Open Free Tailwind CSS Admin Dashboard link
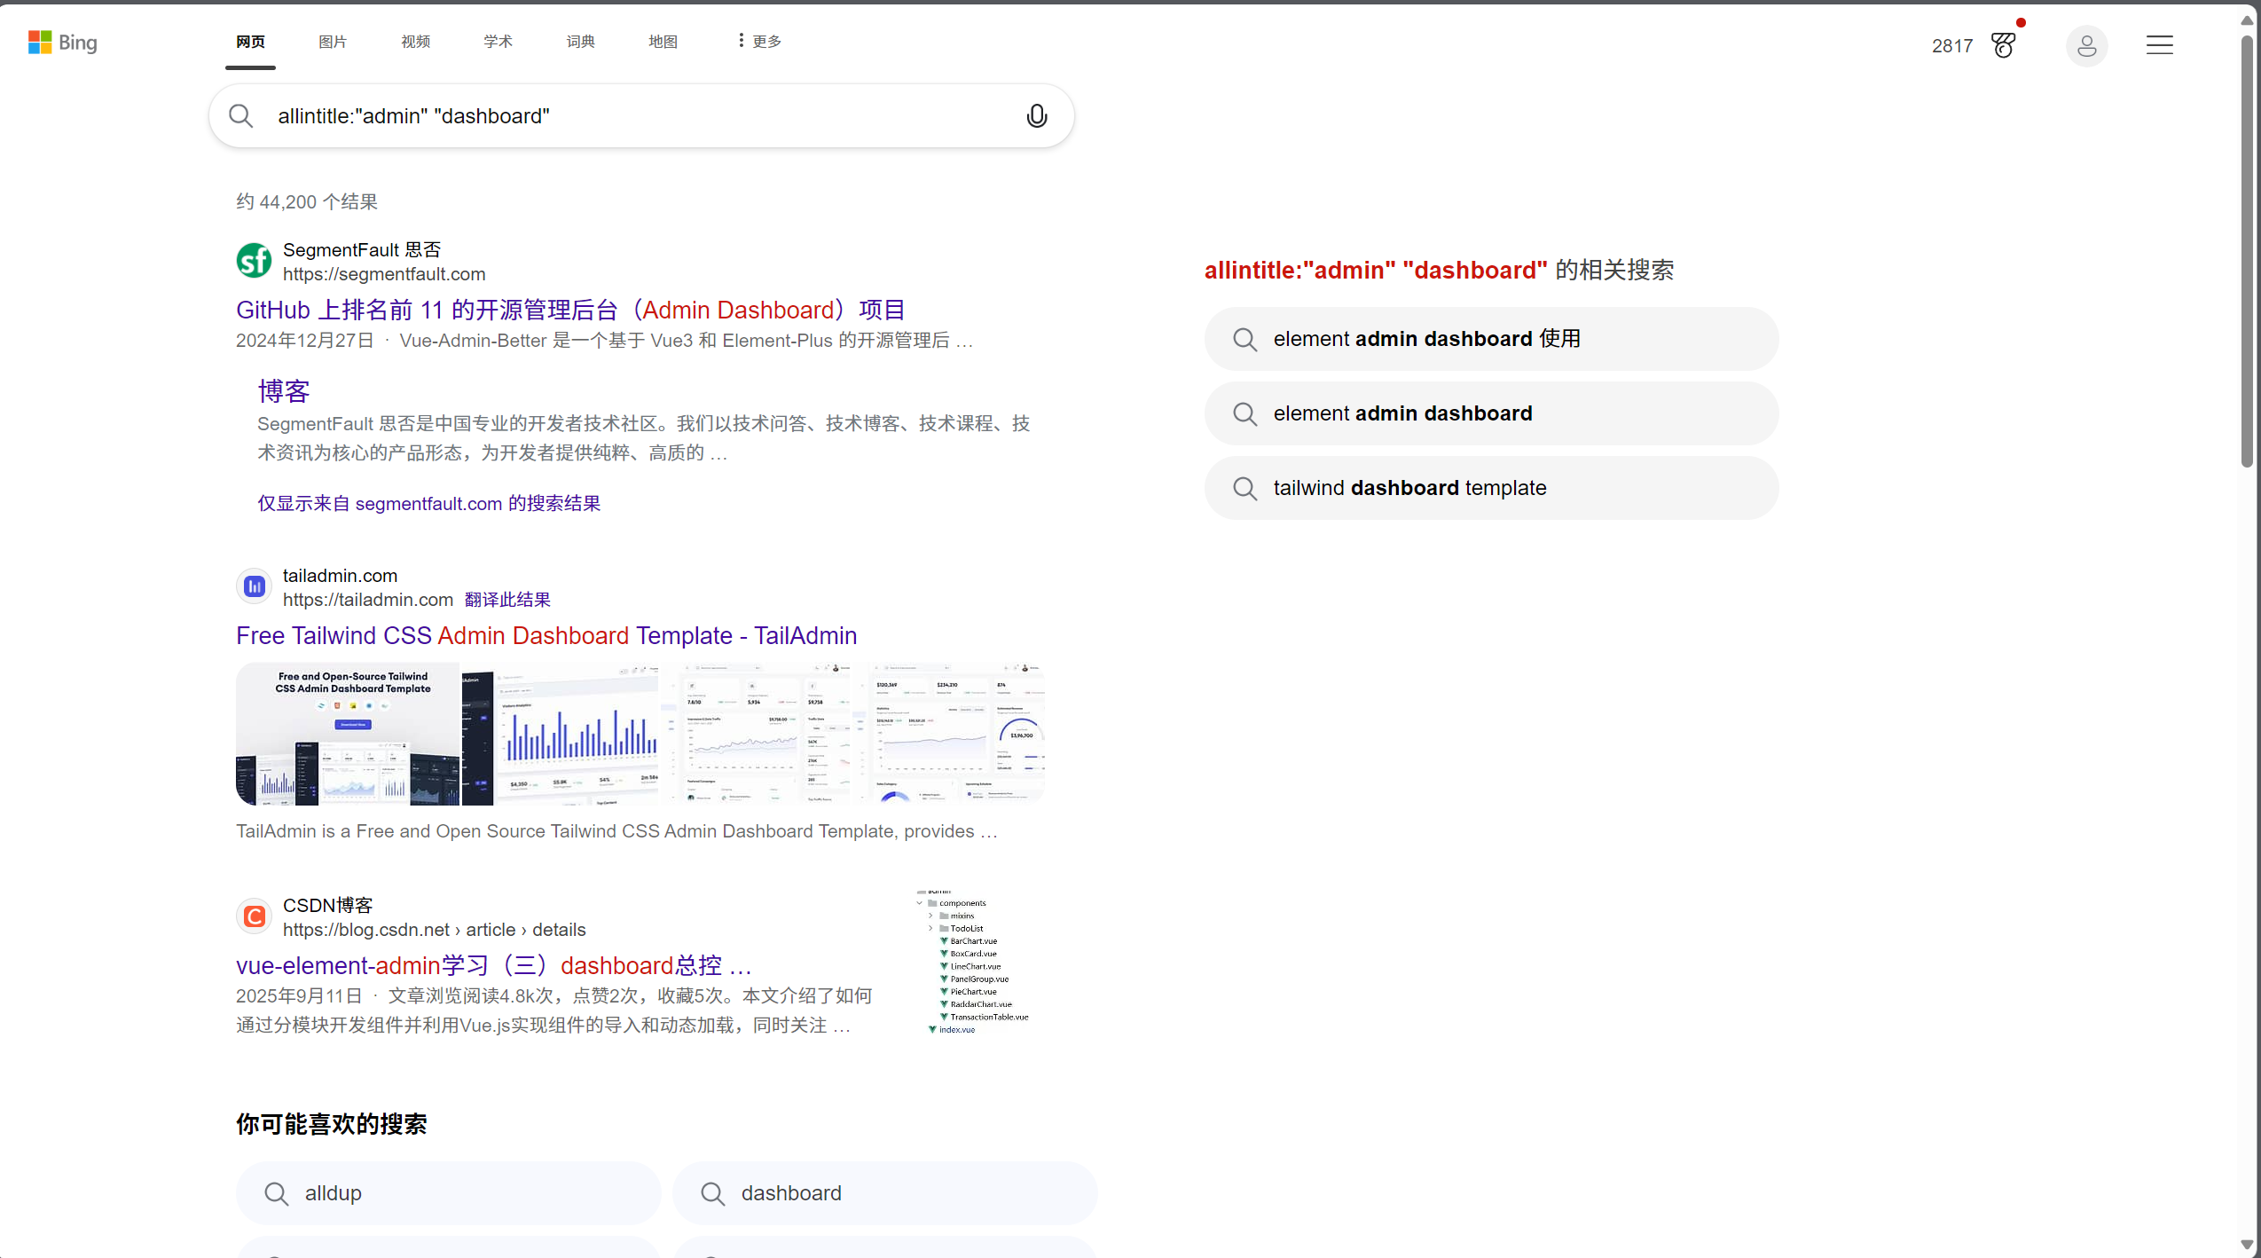 [x=546, y=635]
